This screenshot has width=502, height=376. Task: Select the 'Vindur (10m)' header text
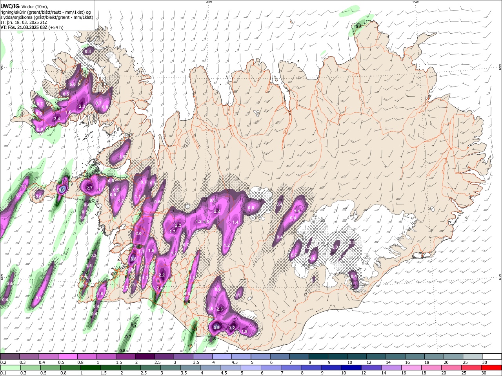coord(34,7)
